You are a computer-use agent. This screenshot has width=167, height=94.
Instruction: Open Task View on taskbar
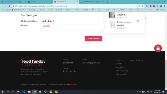tap(13, 92)
